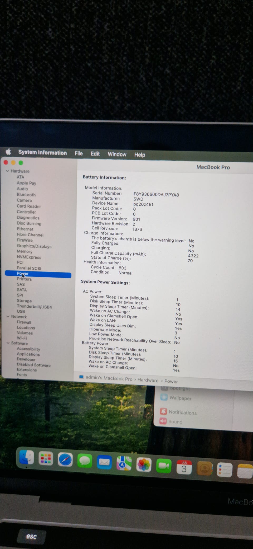Open the Window menu
Image resolution: width=253 pixels, height=549 pixels.
(x=117, y=154)
